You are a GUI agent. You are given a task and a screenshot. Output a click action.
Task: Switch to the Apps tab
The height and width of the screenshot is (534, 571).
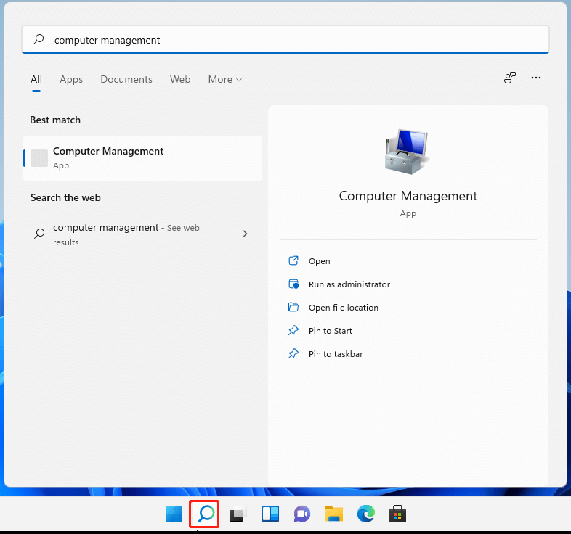click(x=71, y=79)
